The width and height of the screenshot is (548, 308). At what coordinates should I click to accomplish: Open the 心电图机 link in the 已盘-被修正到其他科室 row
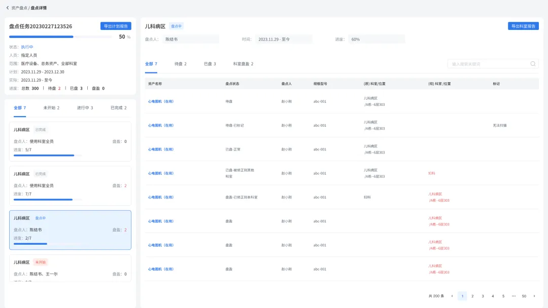coord(161,173)
